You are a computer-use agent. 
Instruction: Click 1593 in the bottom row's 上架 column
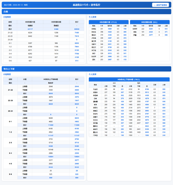pos(130,135)
